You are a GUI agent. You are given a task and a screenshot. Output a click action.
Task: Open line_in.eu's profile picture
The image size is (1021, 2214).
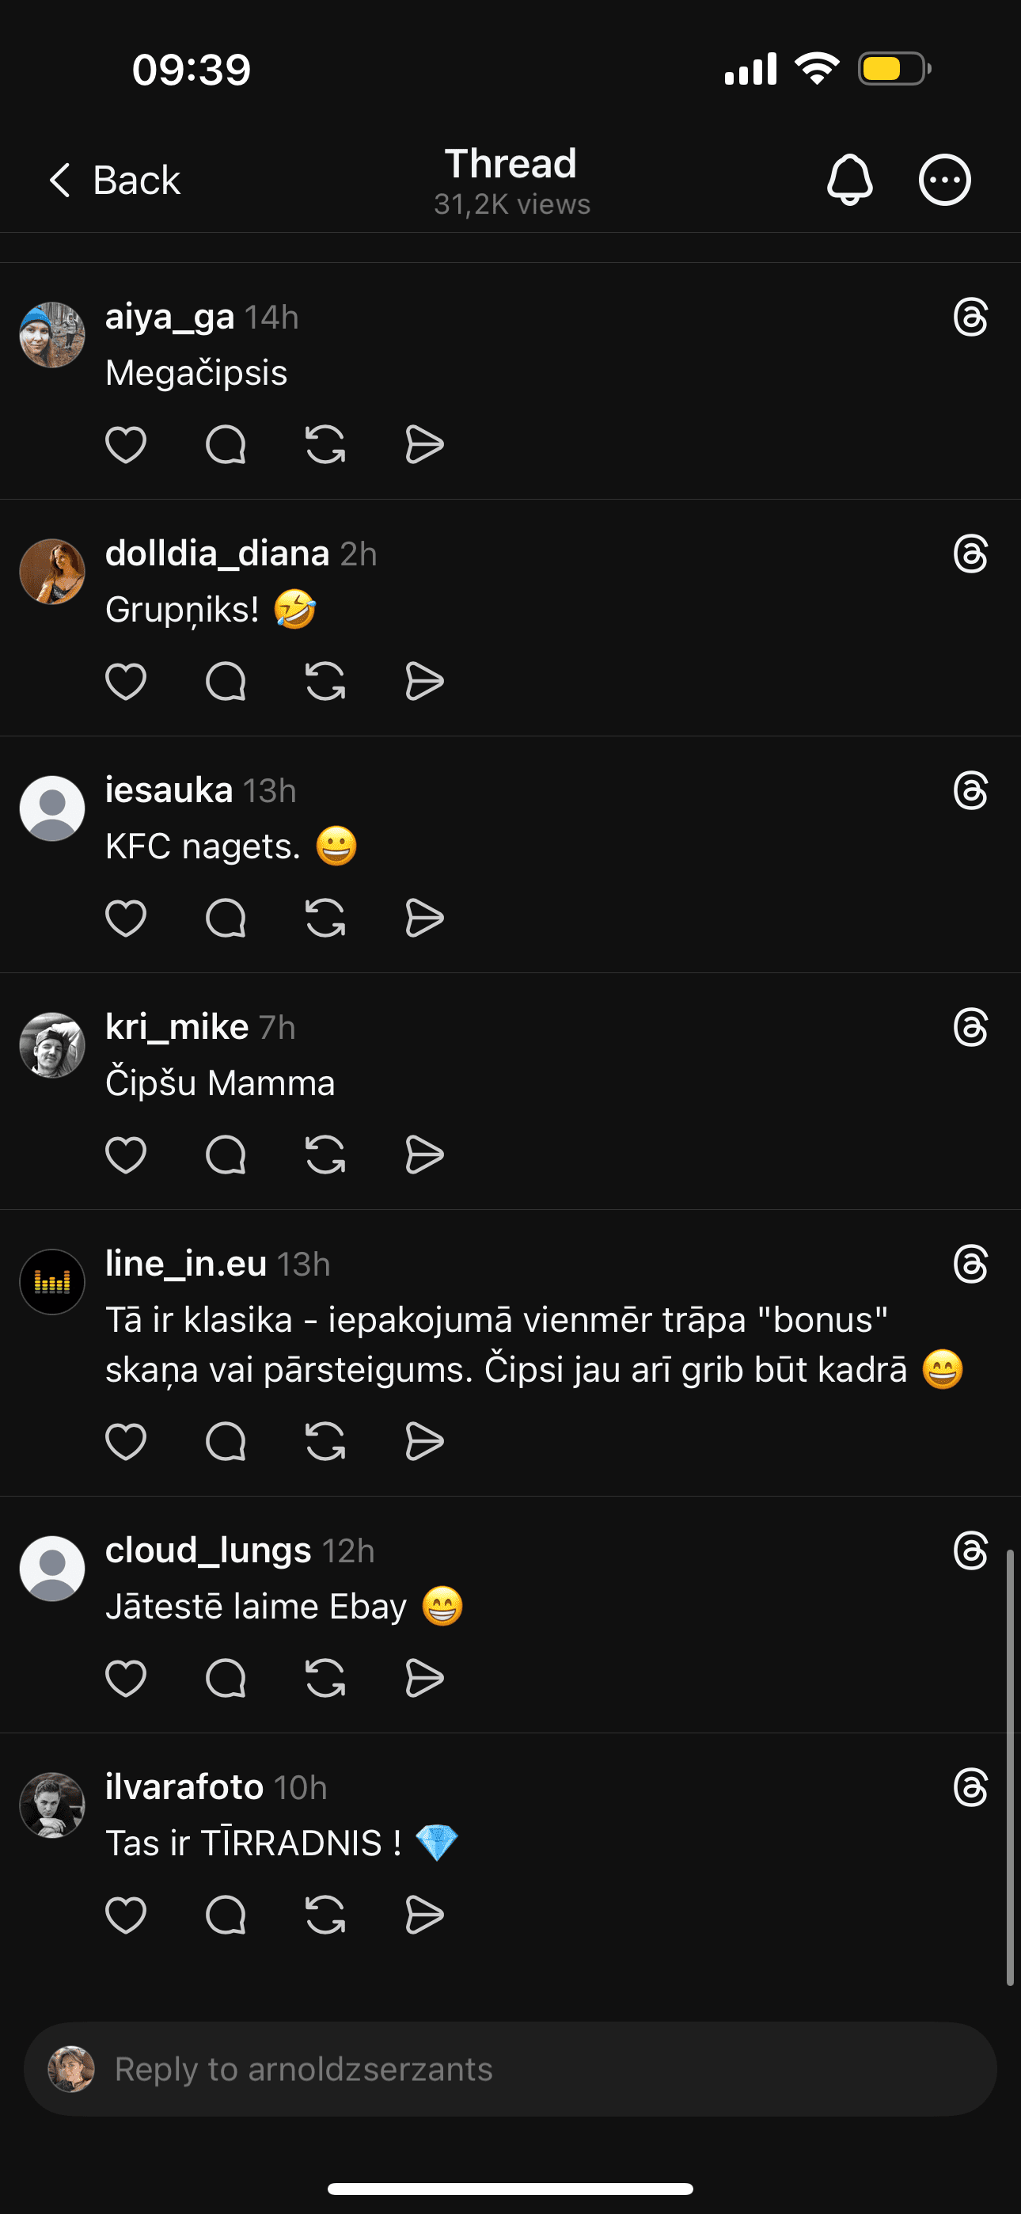[52, 1281]
